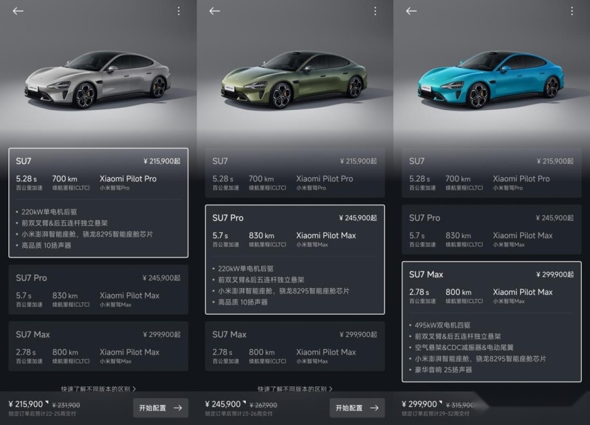This screenshot has width=590, height=425.
Task: Select SU7 Max card on blue car screen
Action: coord(492,322)
